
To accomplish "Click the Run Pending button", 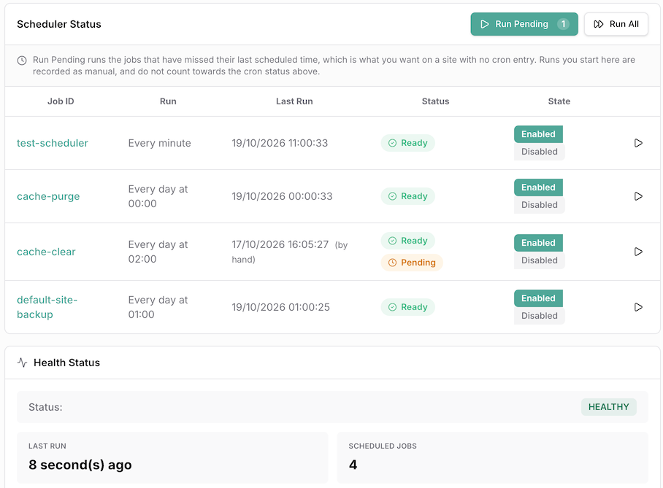I will 524,24.
